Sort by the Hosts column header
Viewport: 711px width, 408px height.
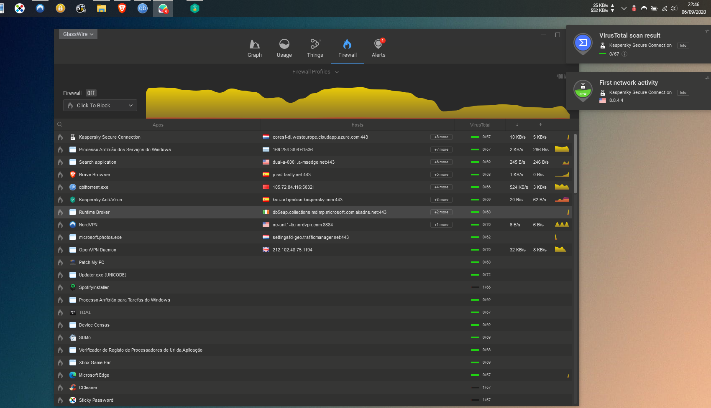358,125
